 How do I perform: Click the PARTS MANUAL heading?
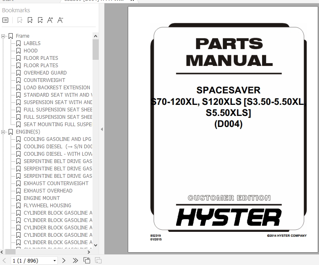pyautogui.click(x=229, y=52)
